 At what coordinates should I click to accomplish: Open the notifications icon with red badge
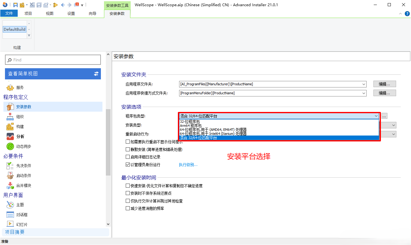[x=77, y=5]
